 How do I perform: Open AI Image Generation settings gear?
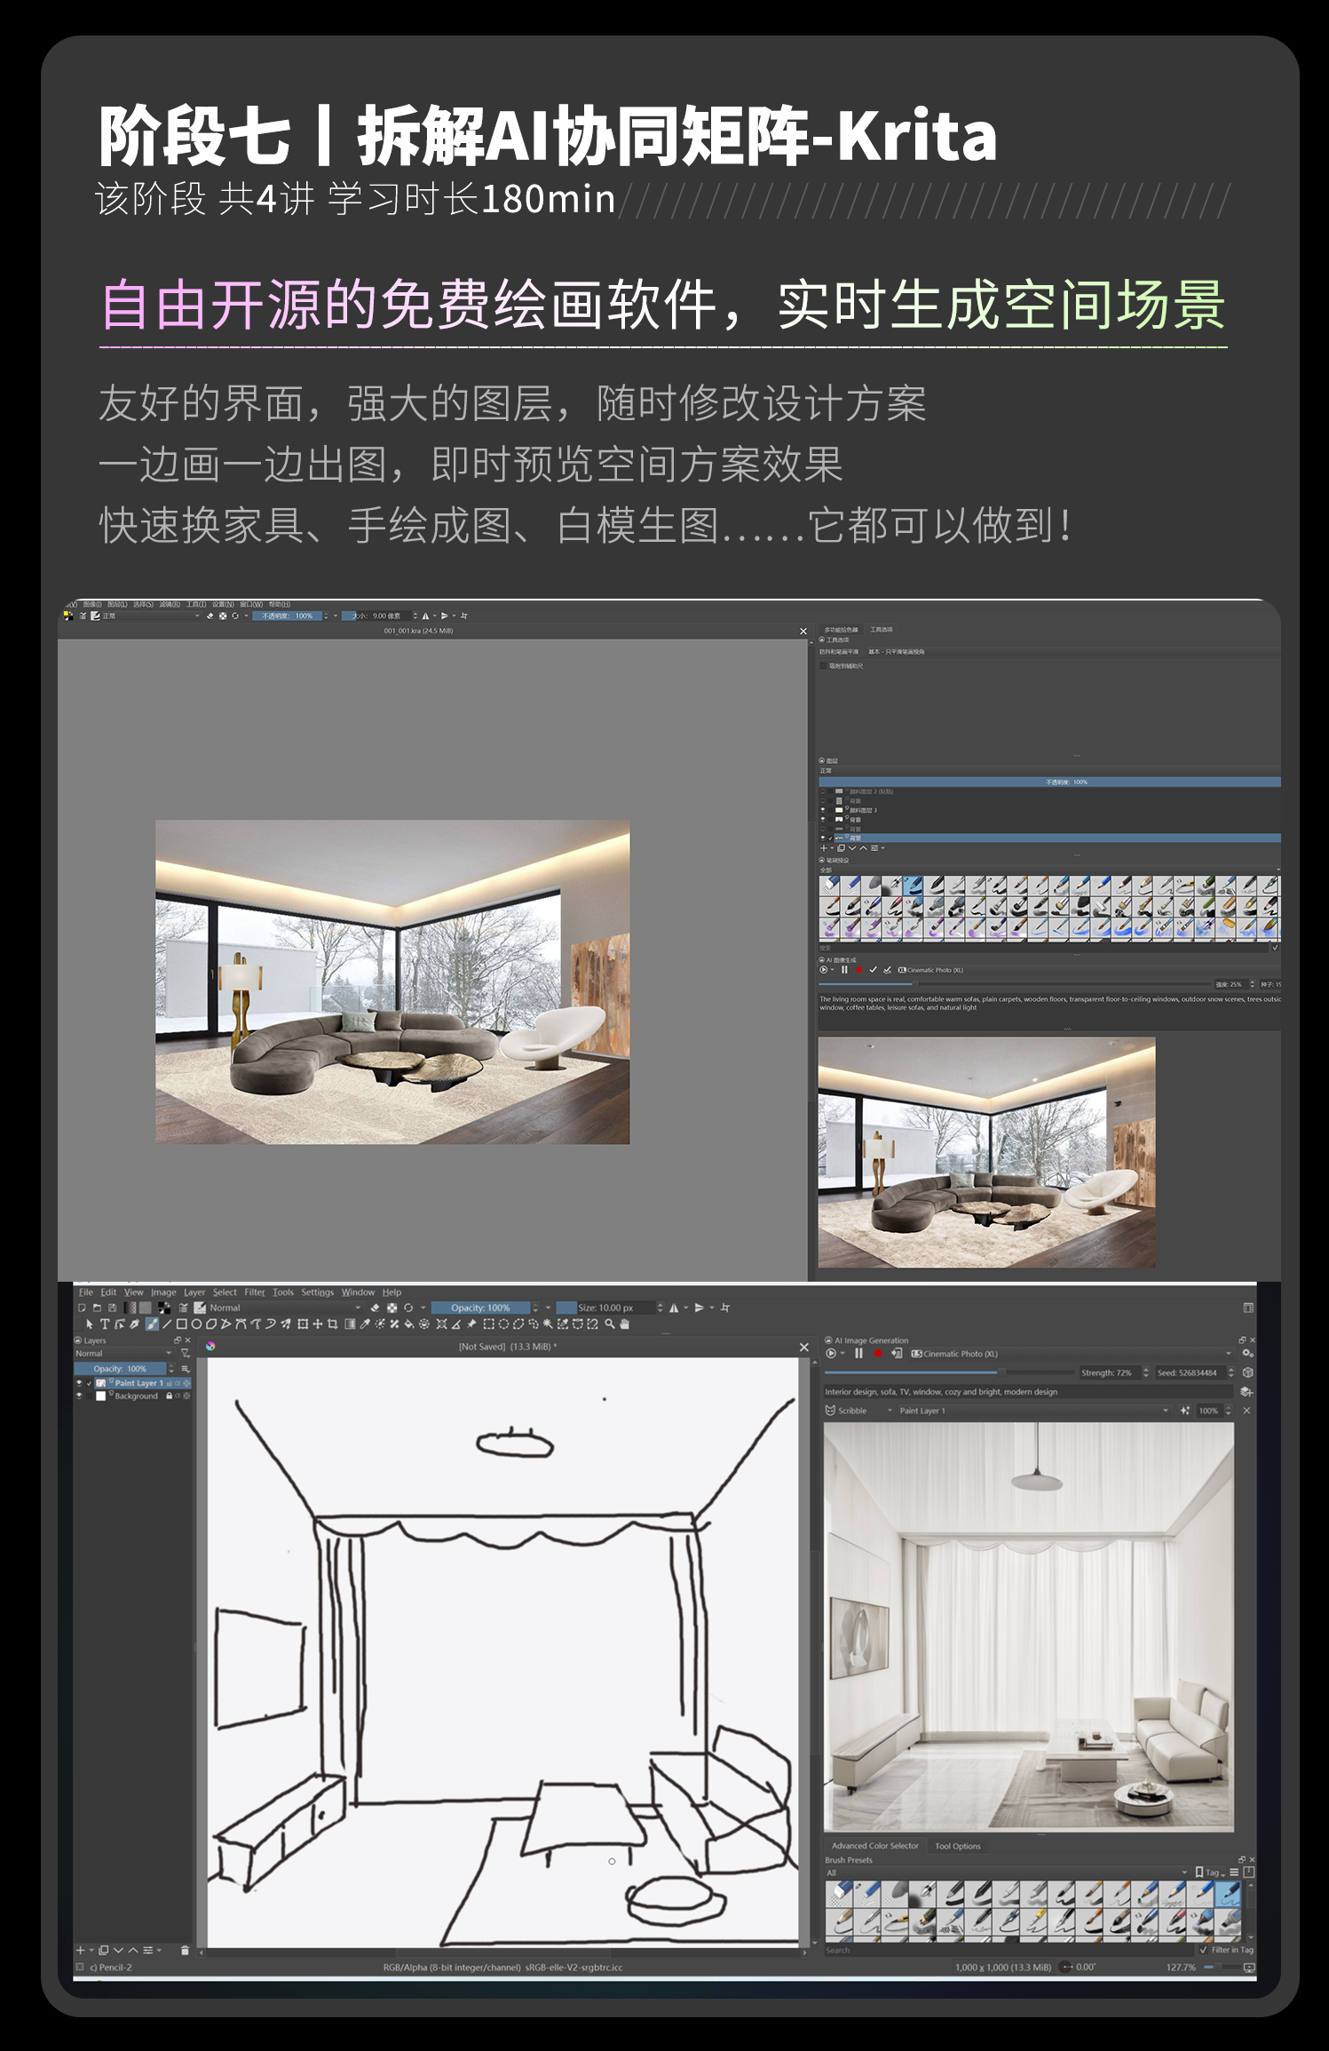[1247, 1354]
